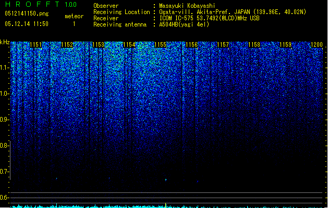Click the Receiver label
Viewport: 328px width, 208px height.
(106, 18)
